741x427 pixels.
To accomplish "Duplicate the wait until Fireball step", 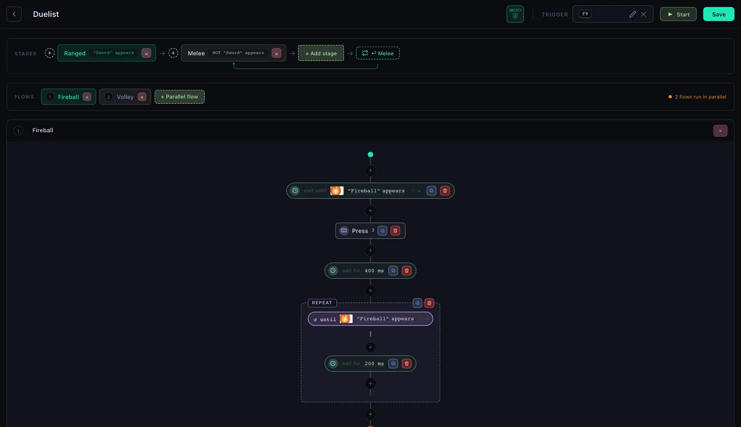I will tap(431, 191).
